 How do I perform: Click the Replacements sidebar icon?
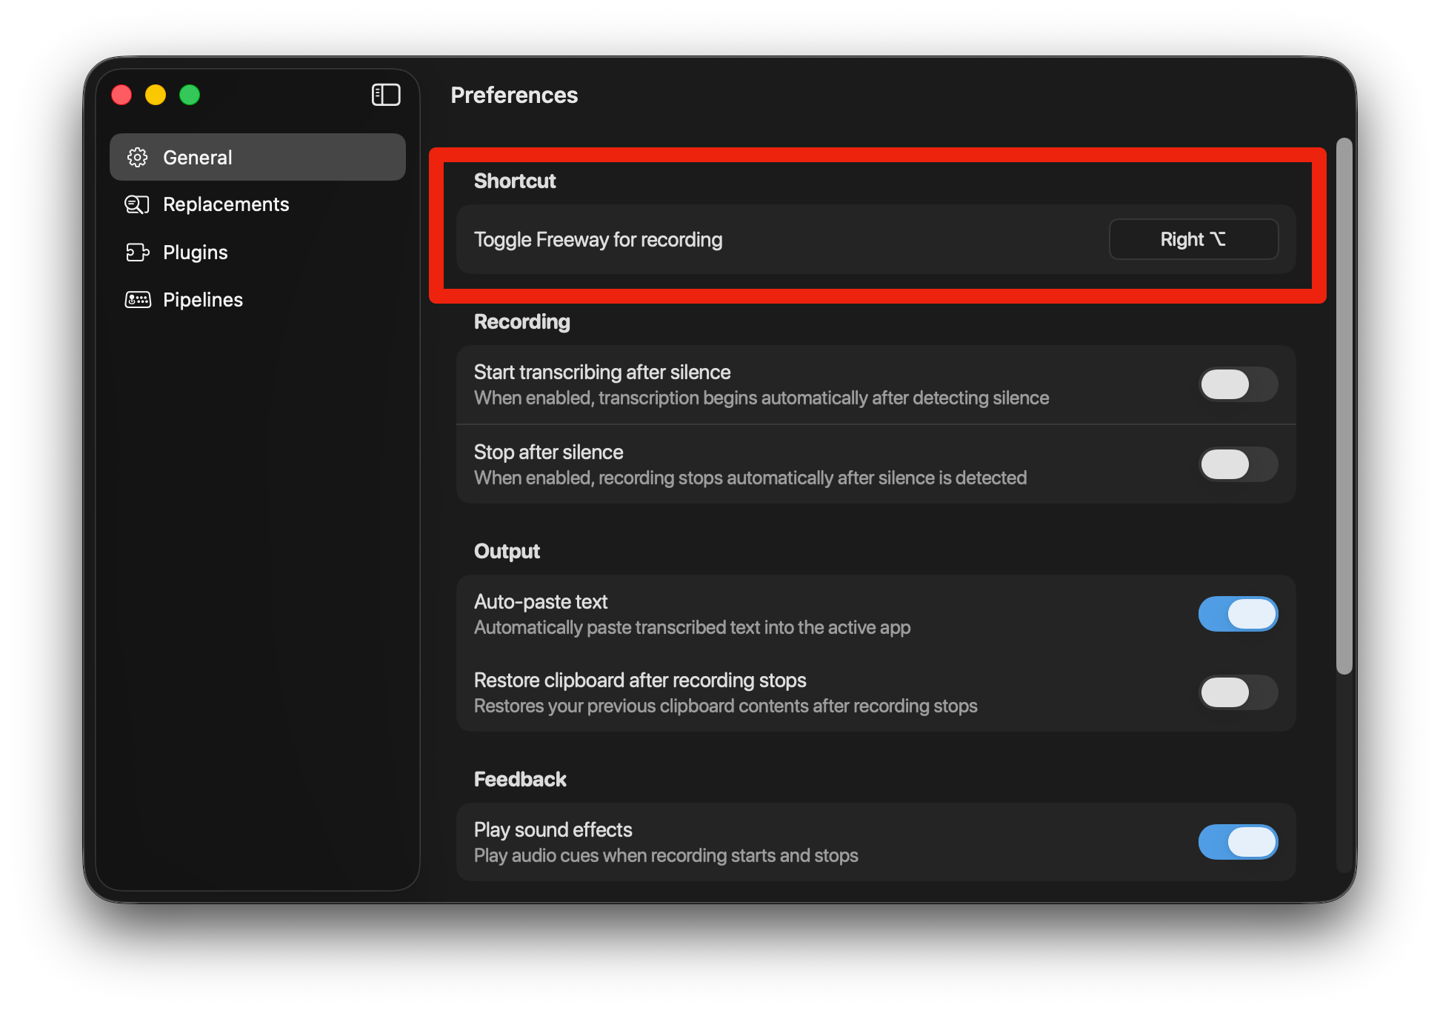point(137,204)
